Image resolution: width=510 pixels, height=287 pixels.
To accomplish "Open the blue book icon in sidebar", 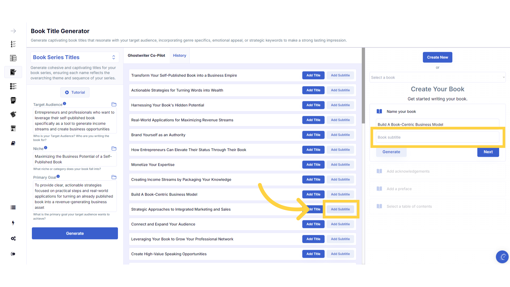I will click(13, 143).
